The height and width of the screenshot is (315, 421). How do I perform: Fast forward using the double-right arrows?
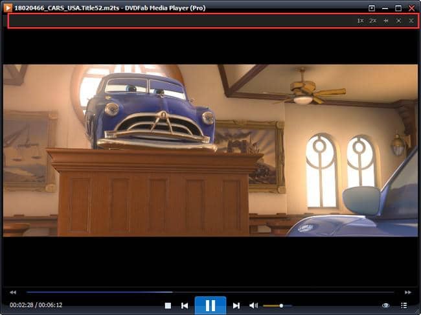(408, 292)
